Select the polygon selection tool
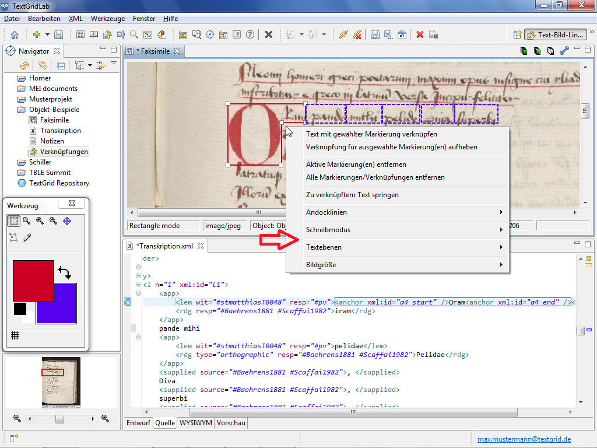This screenshot has width=597, height=448. [x=13, y=237]
